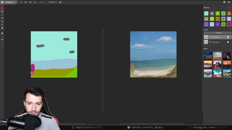Click the Open folder icon in the top toolbar
This screenshot has height=130, width=232.
pos(26,2)
